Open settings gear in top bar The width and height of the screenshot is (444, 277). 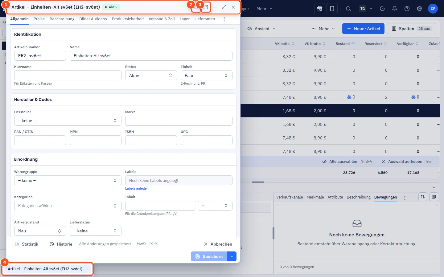point(419,9)
